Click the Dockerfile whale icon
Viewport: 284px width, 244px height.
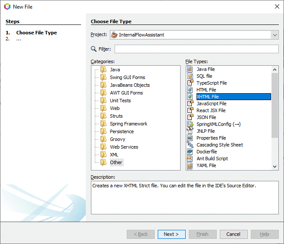(x=190, y=152)
